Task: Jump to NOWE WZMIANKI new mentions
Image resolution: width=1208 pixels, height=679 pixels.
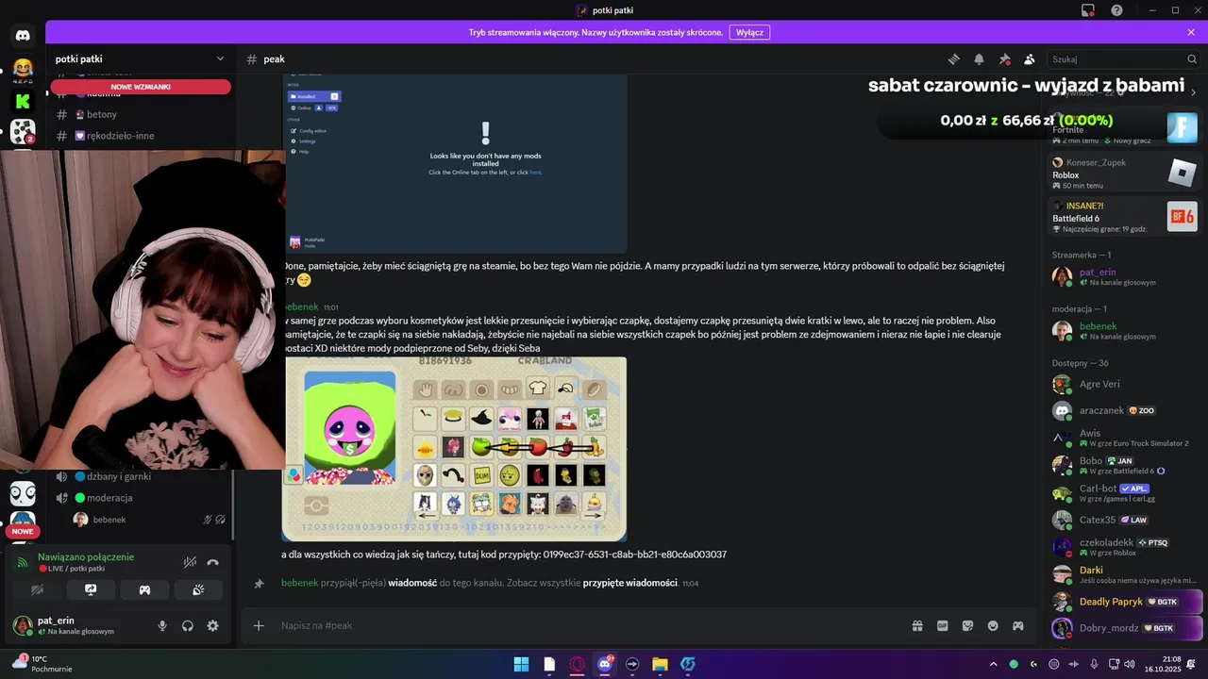Action: (141, 87)
